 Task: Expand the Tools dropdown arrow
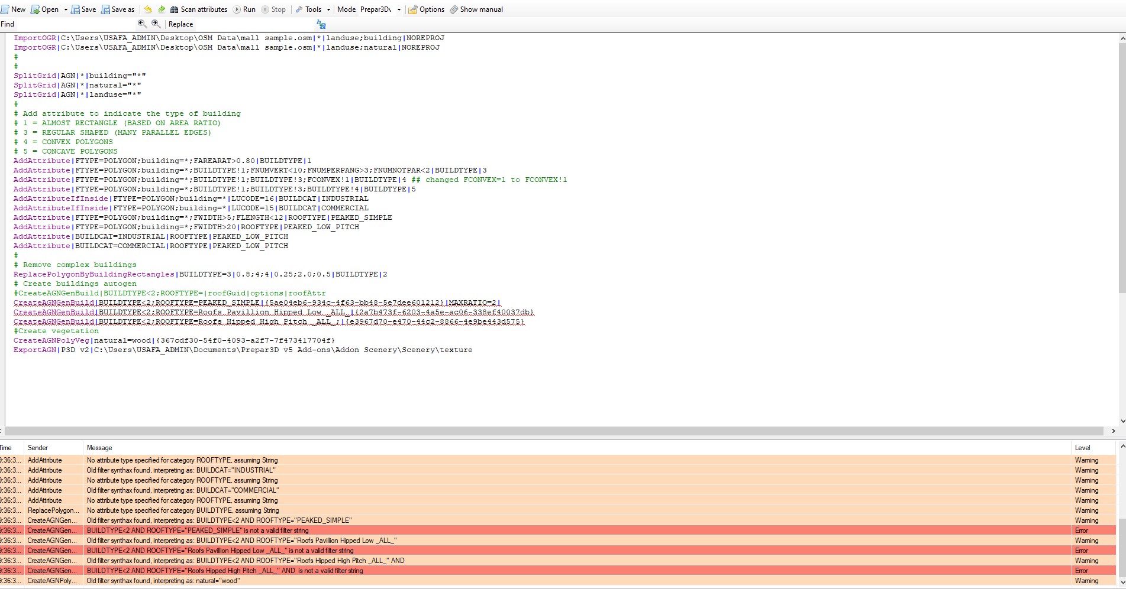328,9
